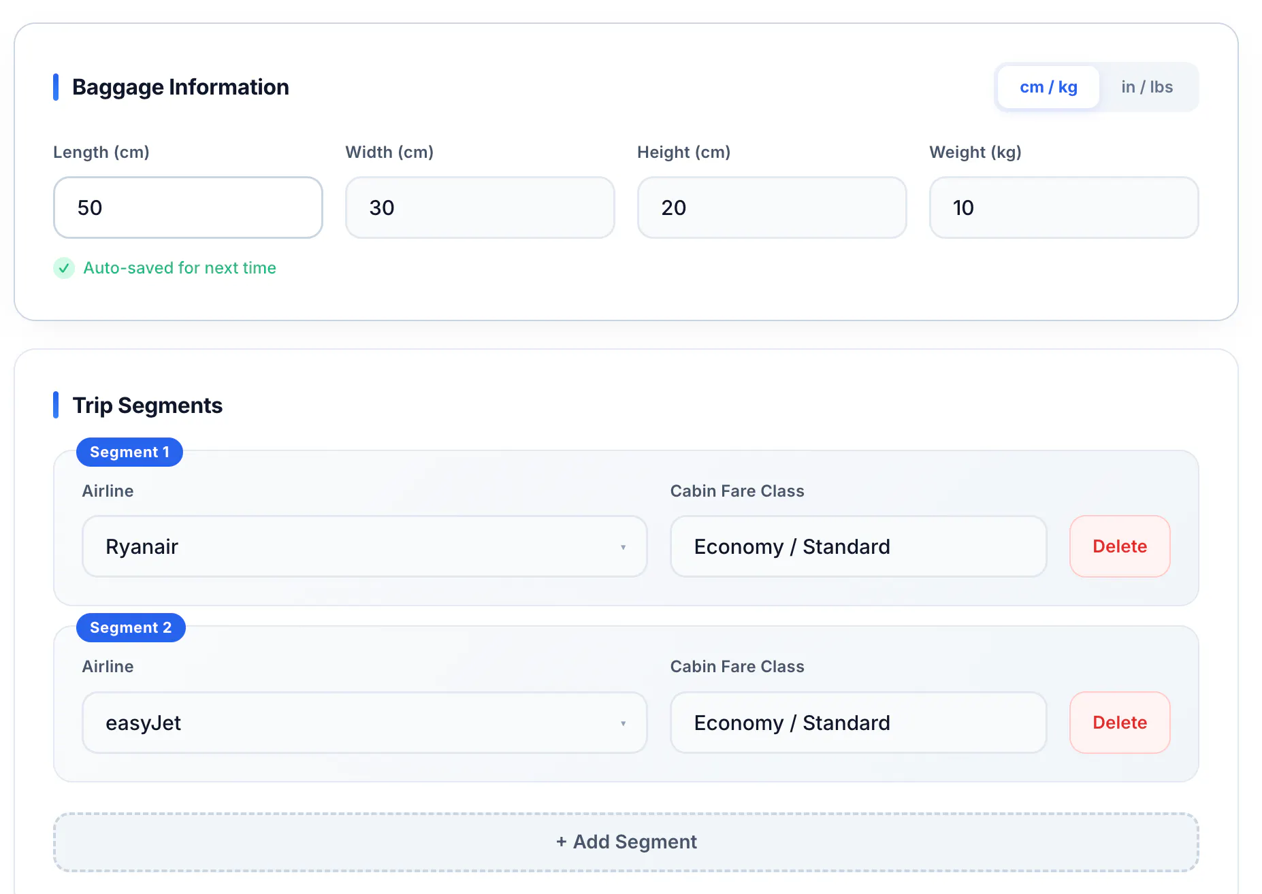This screenshot has width=1262, height=894.
Task: Click the Height (cm) input field
Action: tap(772, 208)
